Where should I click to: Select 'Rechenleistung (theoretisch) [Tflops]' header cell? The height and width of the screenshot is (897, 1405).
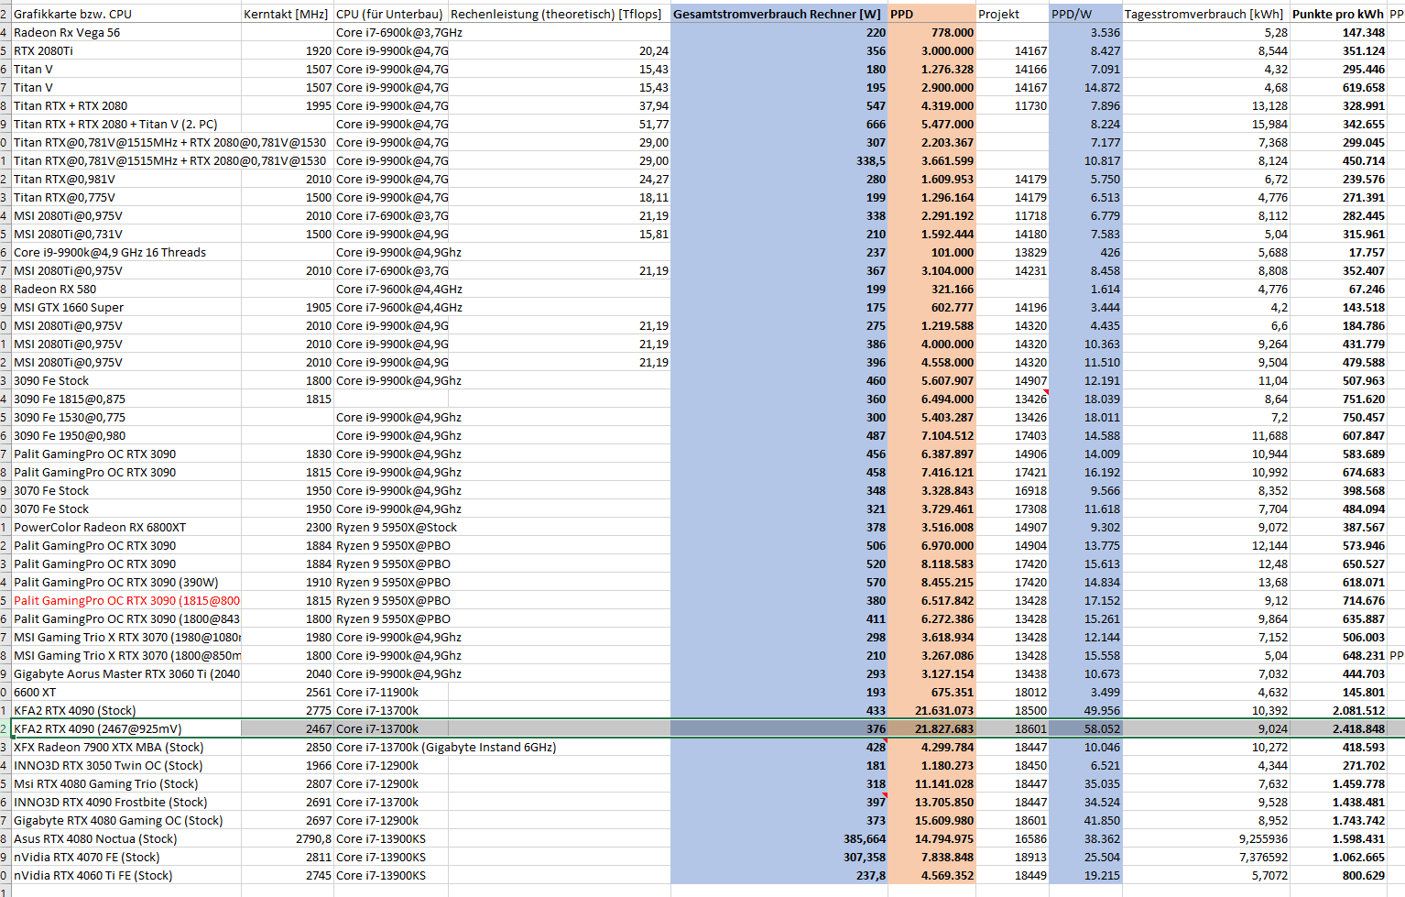click(560, 14)
